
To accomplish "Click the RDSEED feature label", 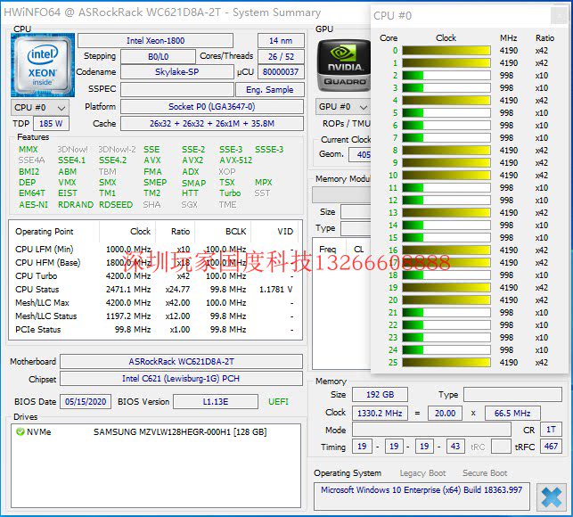I will (116, 204).
